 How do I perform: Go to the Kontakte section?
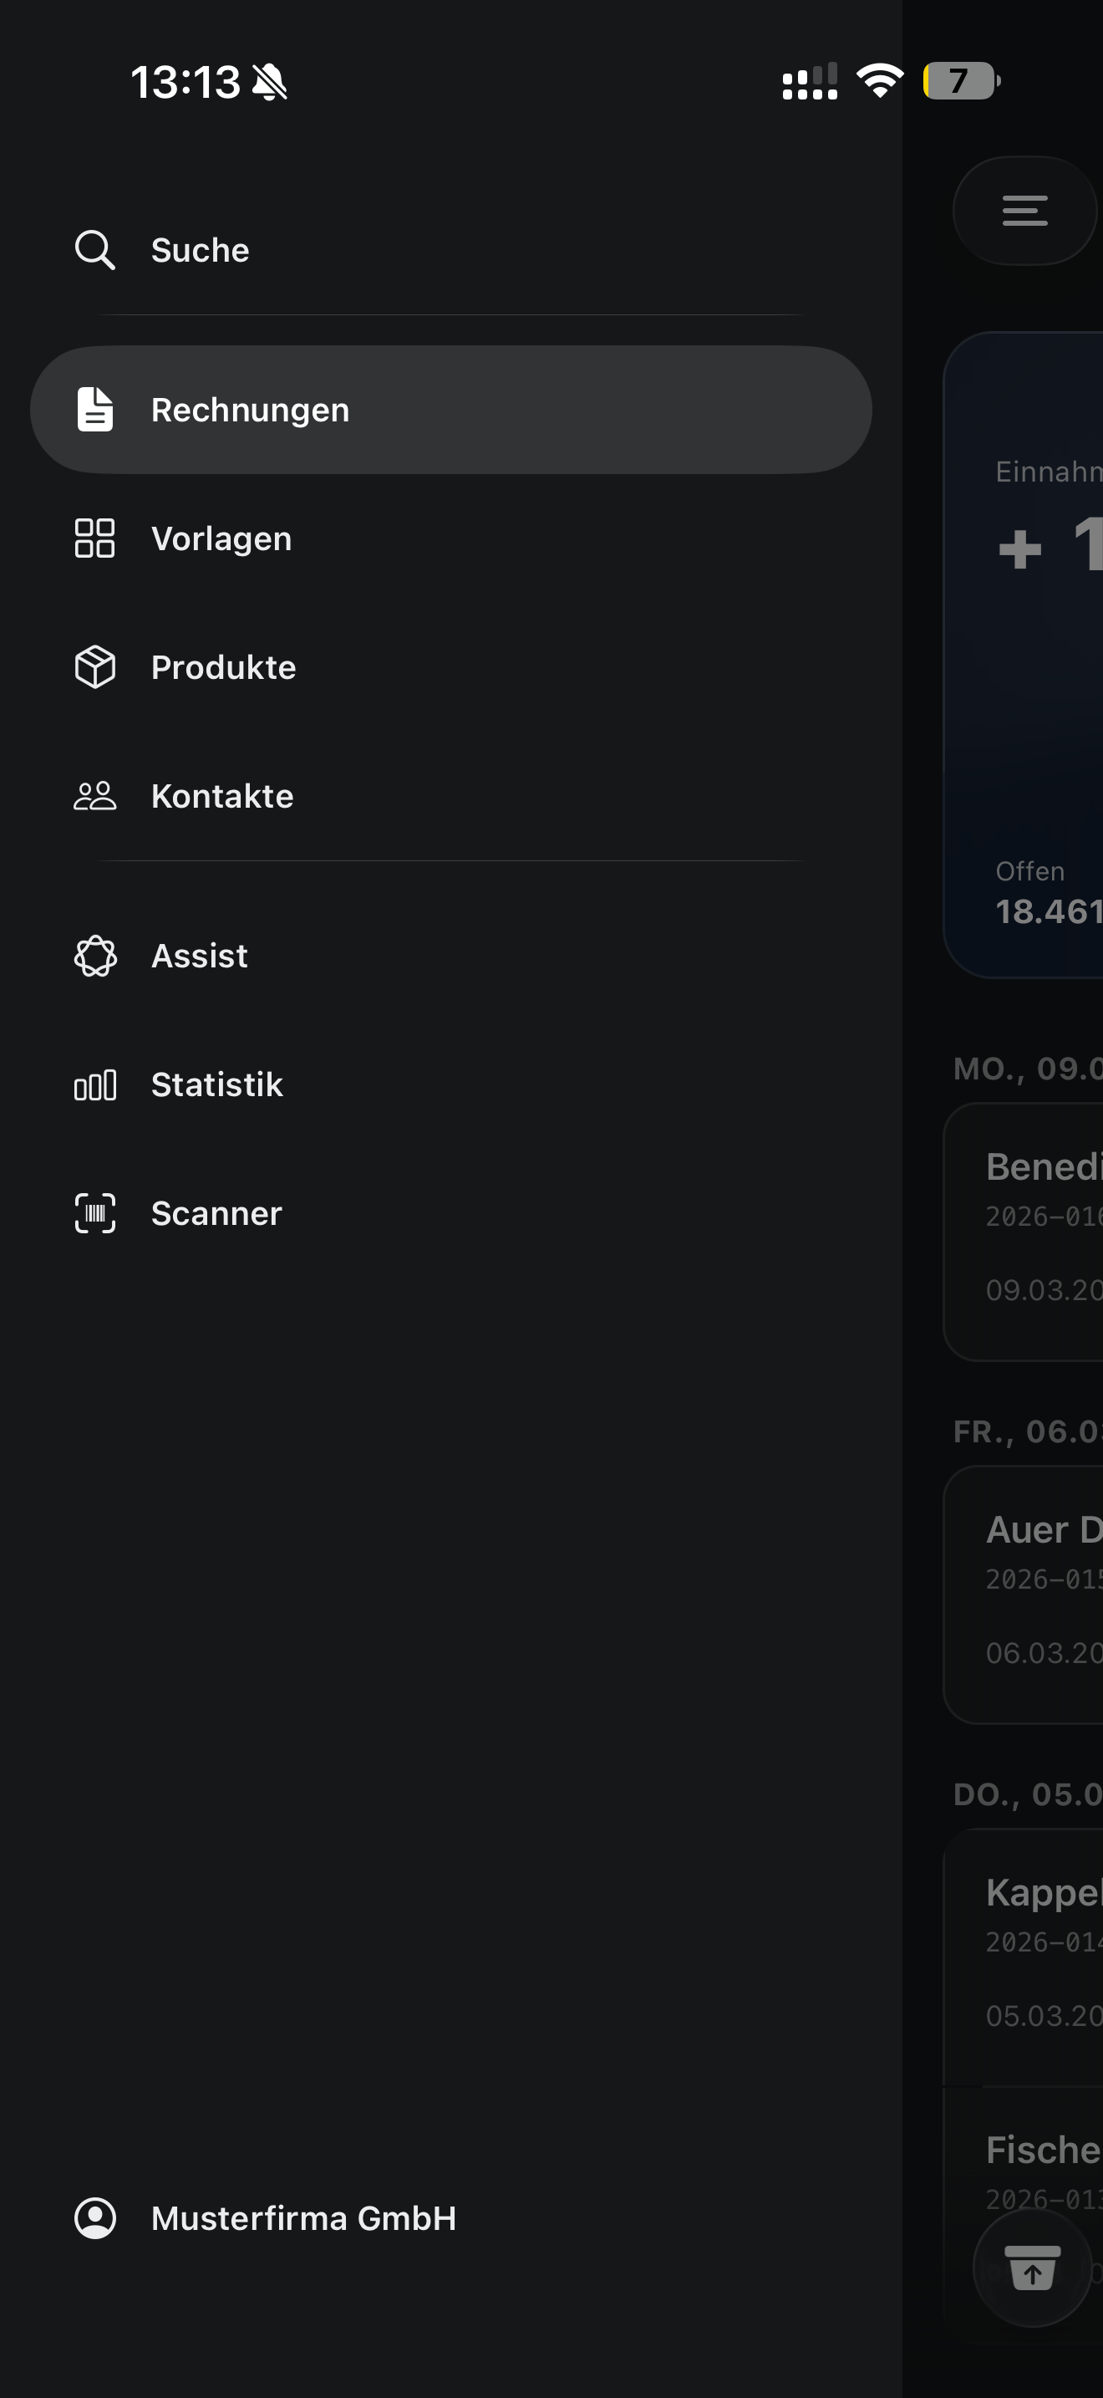pos(222,797)
